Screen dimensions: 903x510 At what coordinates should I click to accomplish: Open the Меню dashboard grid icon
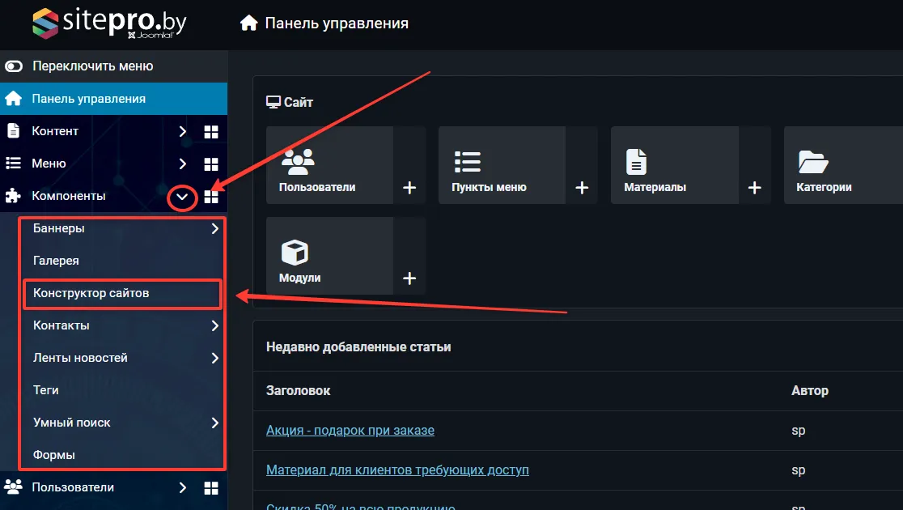tap(211, 164)
